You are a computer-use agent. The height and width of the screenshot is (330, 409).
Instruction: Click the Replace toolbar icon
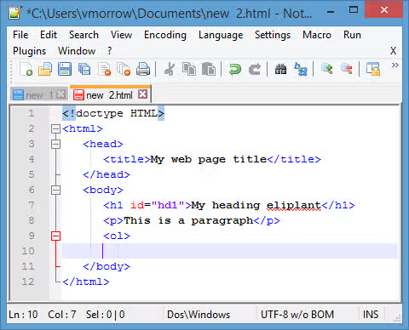(301, 69)
